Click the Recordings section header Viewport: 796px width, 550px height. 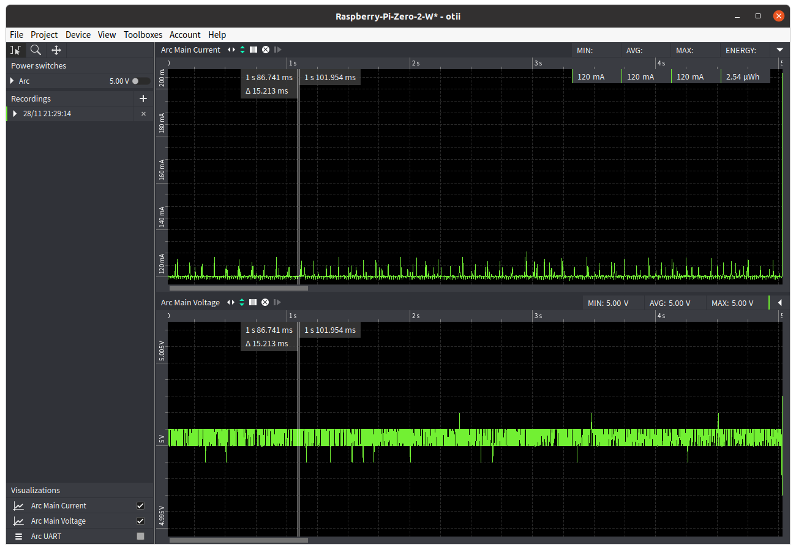point(31,98)
